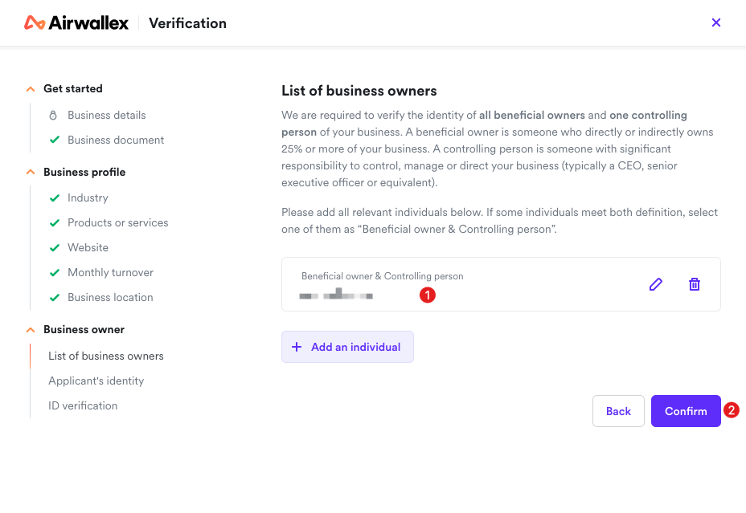The height and width of the screenshot is (513, 746).
Task: Click the Back button
Action: (618, 411)
